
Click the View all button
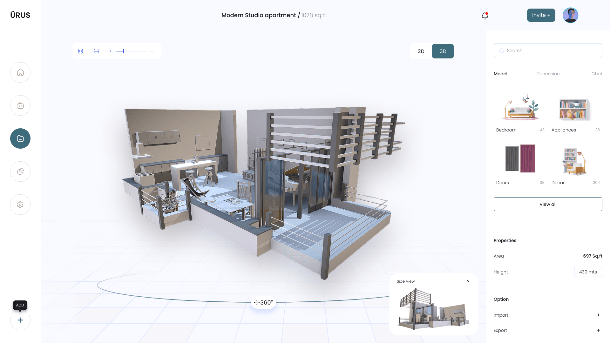548,204
